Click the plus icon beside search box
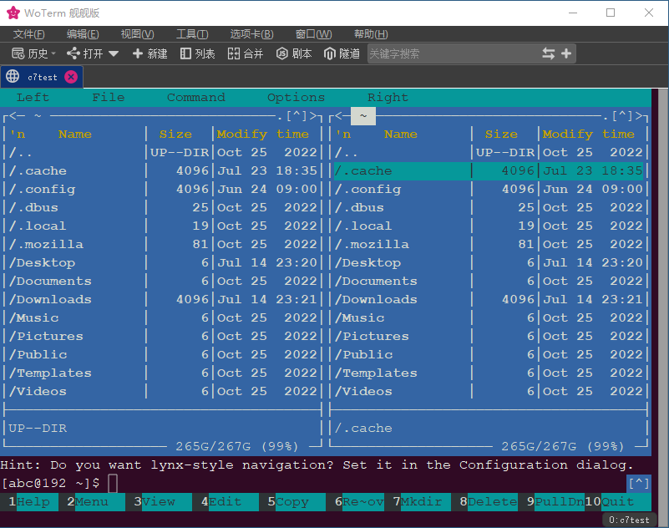The image size is (669, 528). point(566,53)
